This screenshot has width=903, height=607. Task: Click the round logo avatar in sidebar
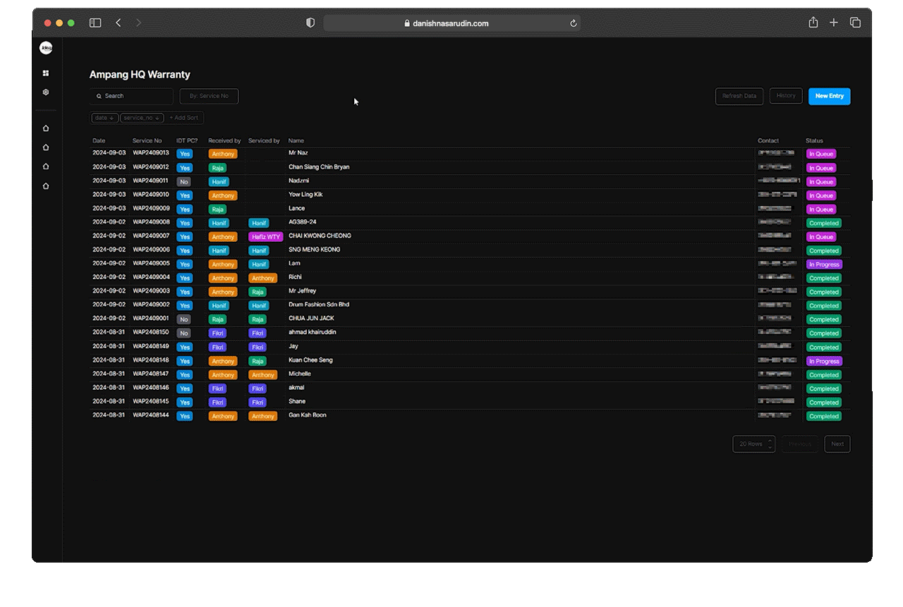[46, 48]
